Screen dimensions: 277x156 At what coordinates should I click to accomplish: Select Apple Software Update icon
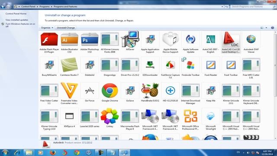[190, 39]
